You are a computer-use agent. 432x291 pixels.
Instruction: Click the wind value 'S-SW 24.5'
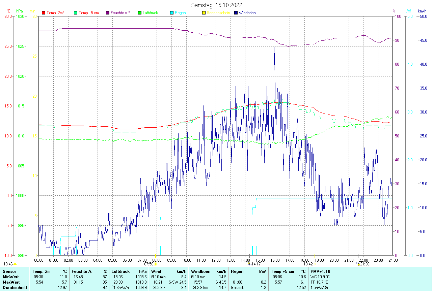pos(178,282)
